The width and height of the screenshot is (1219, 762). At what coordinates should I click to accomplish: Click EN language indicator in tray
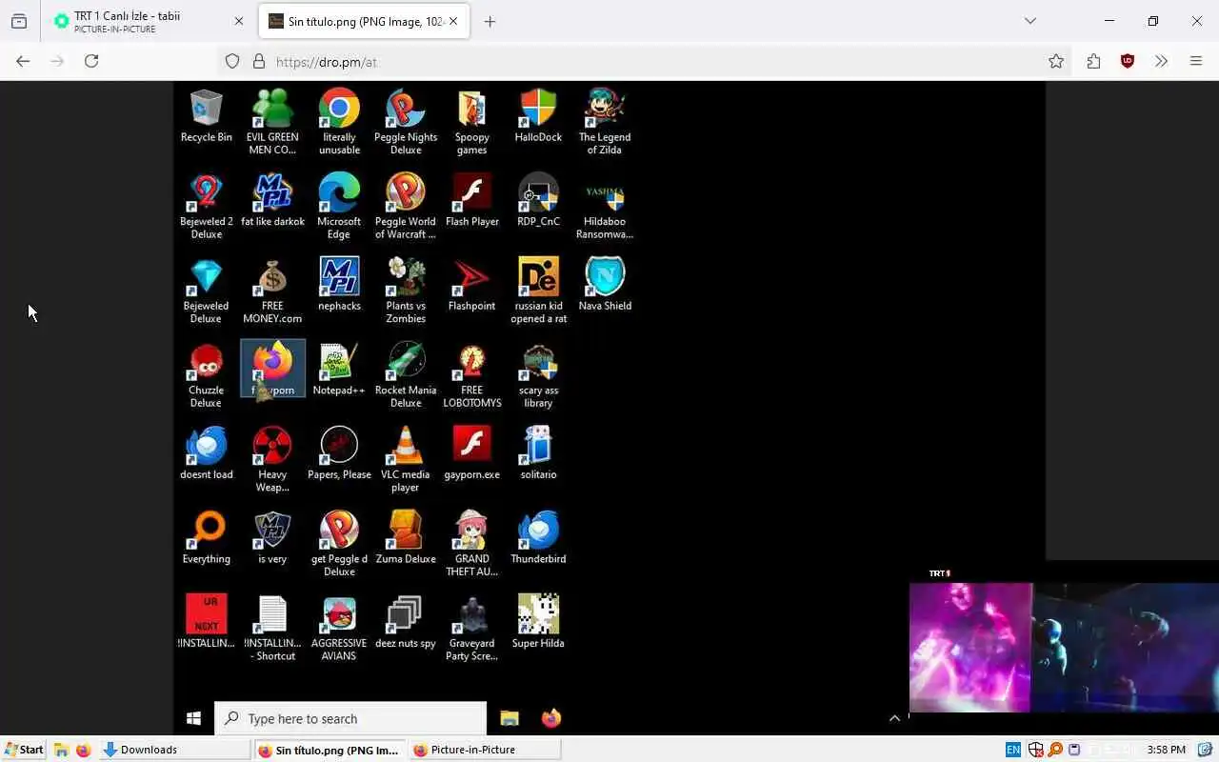1013,750
